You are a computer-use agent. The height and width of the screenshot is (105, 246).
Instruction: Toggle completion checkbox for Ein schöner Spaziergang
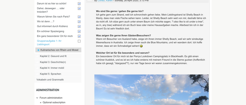coord(79,31)
